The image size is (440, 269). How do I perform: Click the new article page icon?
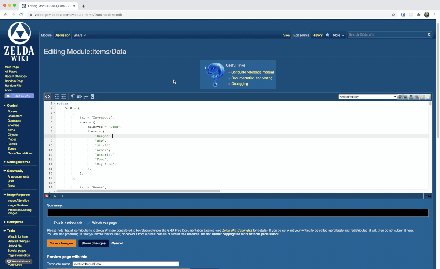pos(428,97)
